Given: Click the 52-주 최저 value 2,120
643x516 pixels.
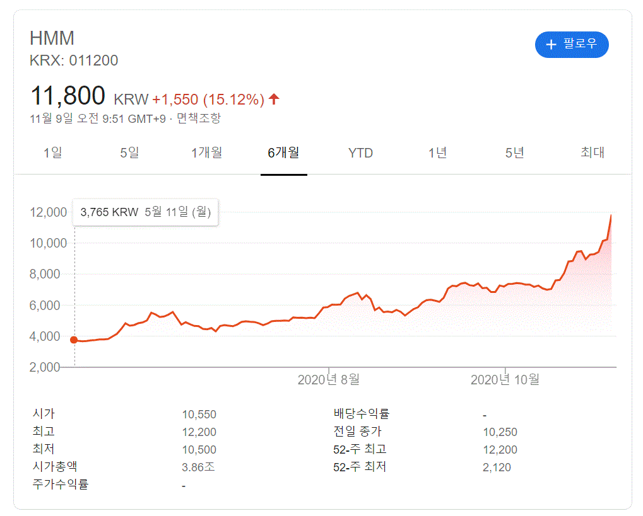Looking at the screenshot, I should pos(497,467).
